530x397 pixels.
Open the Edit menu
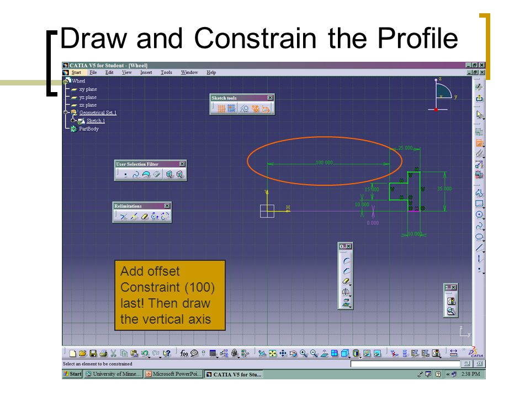click(109, 72)
